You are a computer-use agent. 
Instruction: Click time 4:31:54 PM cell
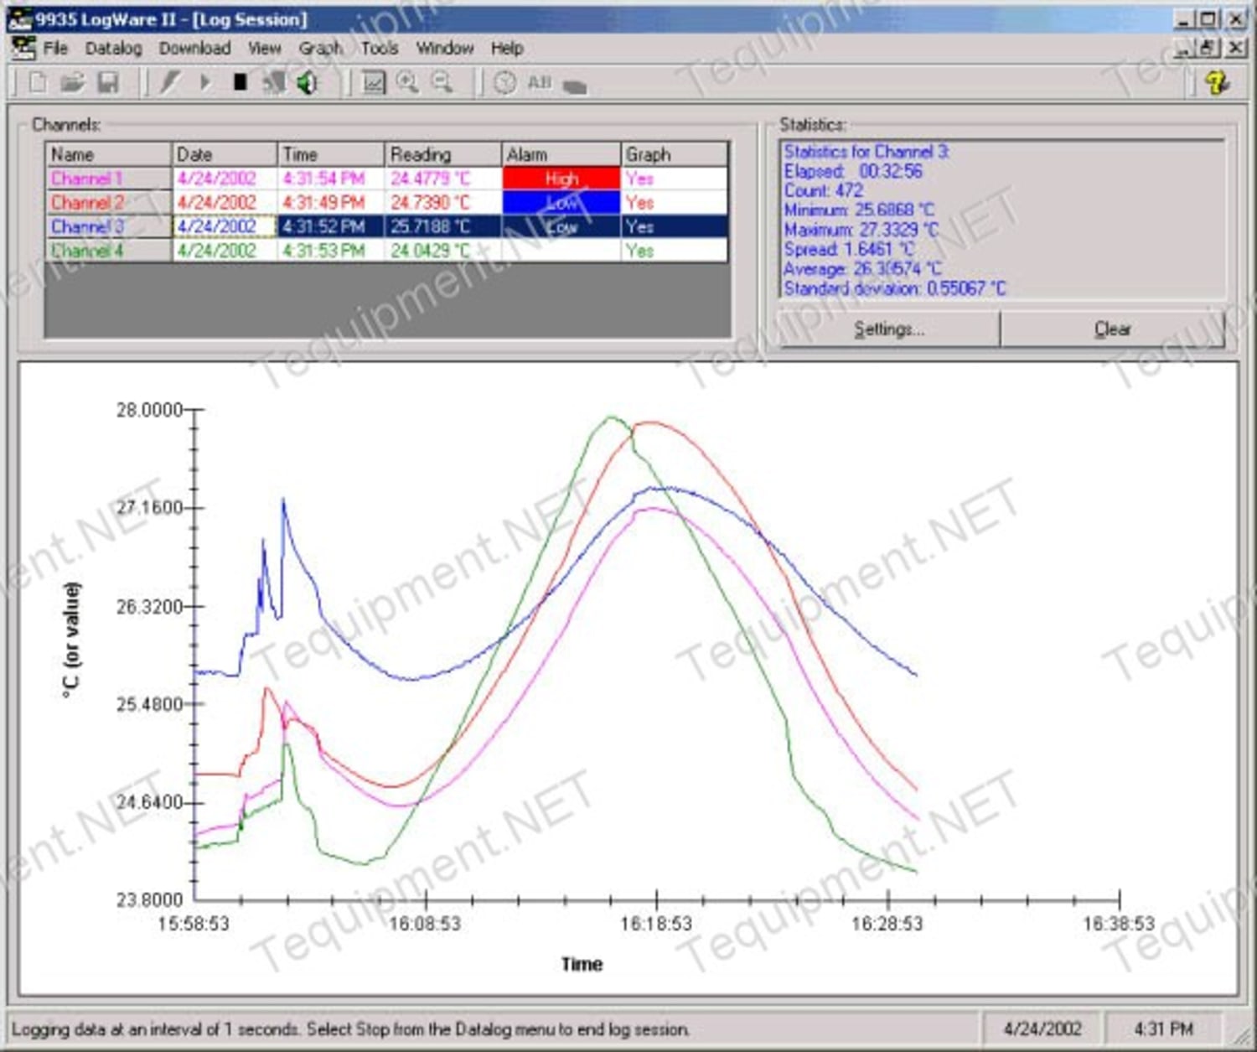click(x=331, y=179)
